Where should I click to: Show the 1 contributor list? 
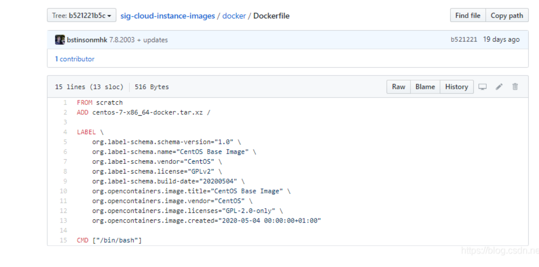click(74, 59)
